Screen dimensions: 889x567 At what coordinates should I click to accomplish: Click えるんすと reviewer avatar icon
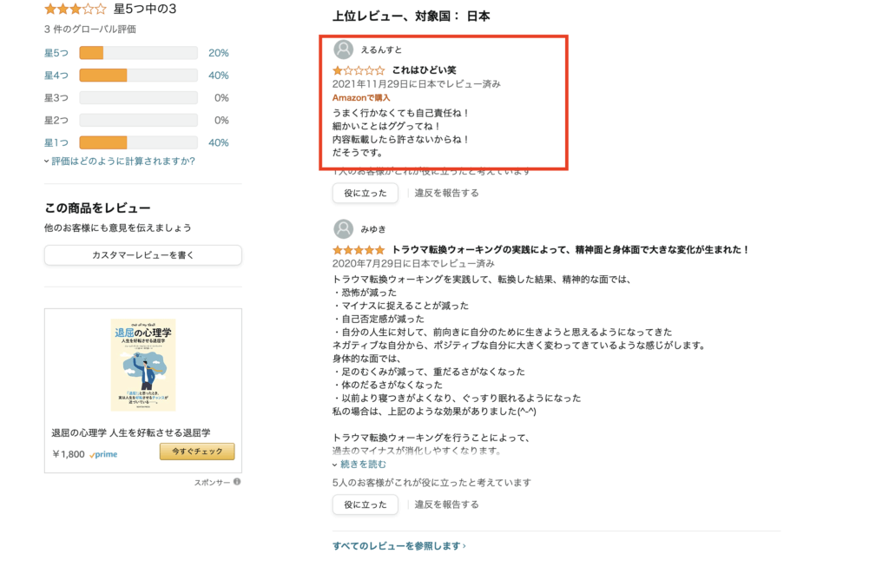(344, 49)
